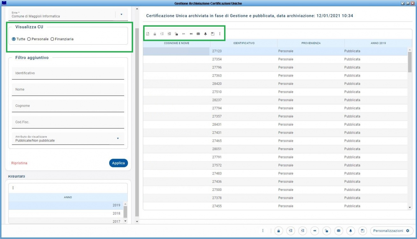This screenshot has height=239, width=417.
Task: Click into the Cognome filter field
Action: coord(68,106)
